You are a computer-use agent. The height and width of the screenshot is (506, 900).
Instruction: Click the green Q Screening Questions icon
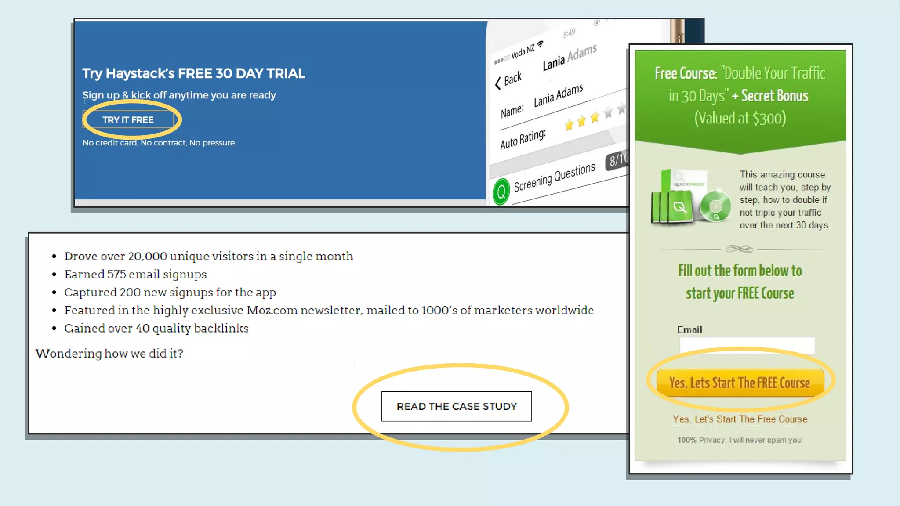(501, 192)
